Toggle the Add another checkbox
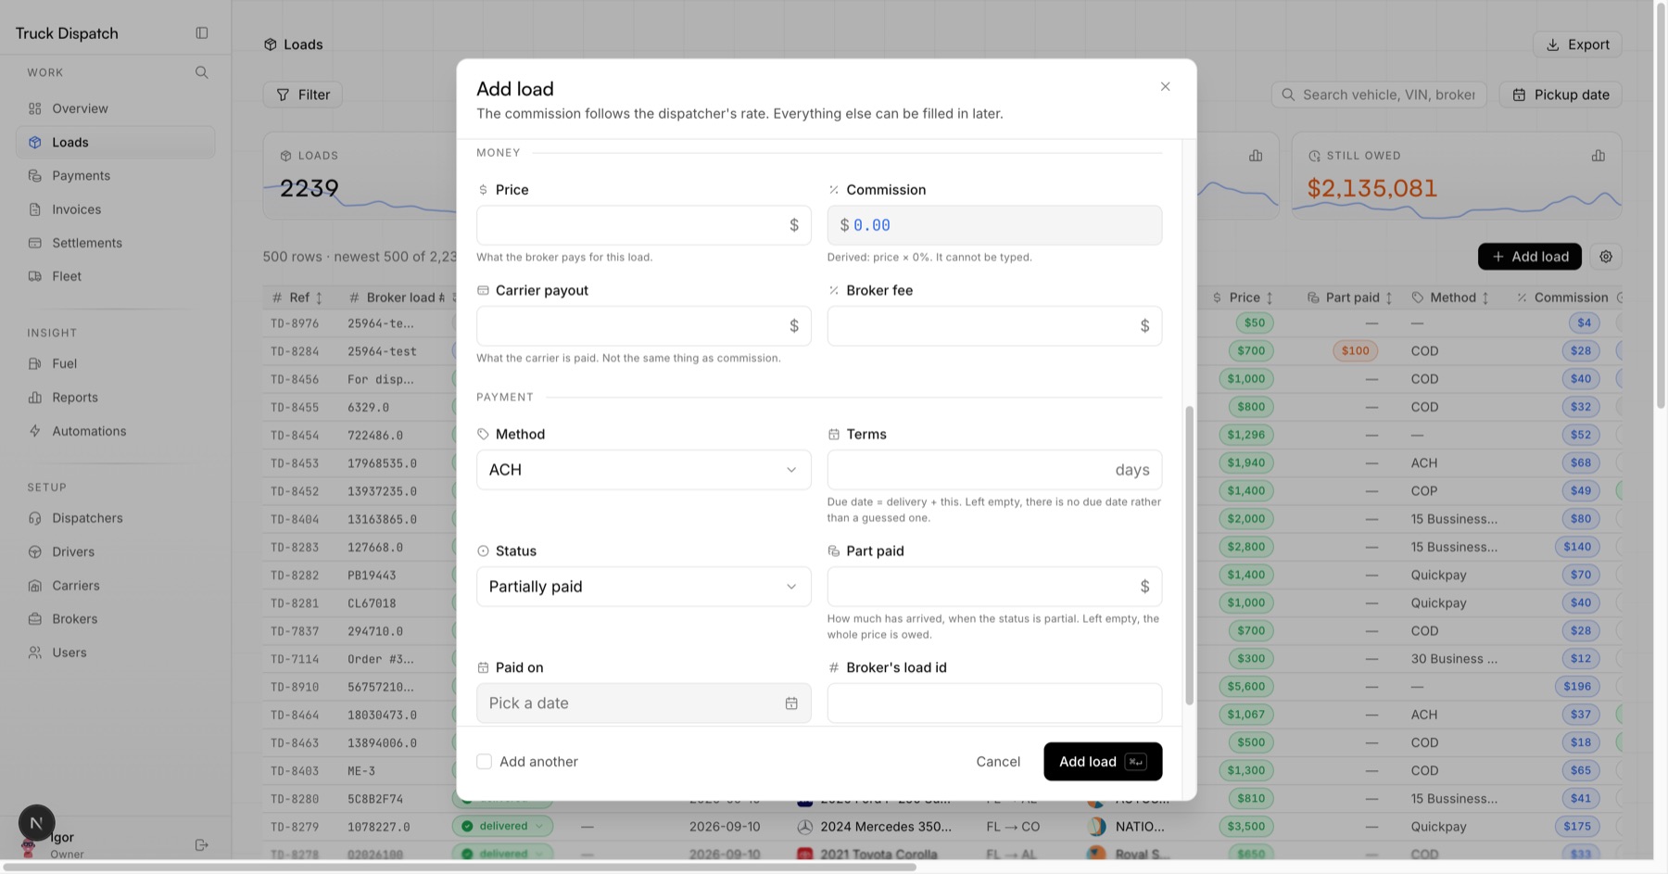1668x874 pixels. coord(484,762)
